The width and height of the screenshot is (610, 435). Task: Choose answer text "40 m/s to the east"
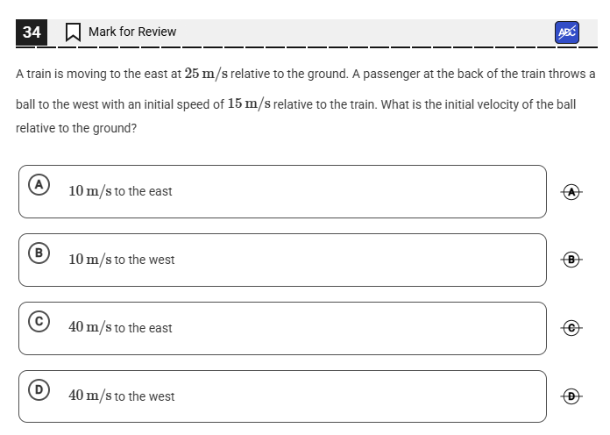click(120, 328)
